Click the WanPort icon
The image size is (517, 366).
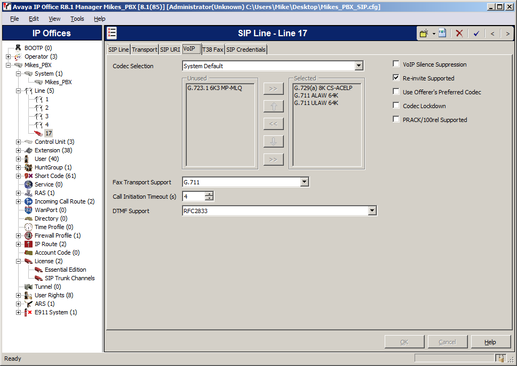coord(28,210)
